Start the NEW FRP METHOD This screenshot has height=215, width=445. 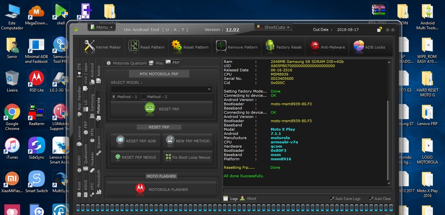click(188, 141)
